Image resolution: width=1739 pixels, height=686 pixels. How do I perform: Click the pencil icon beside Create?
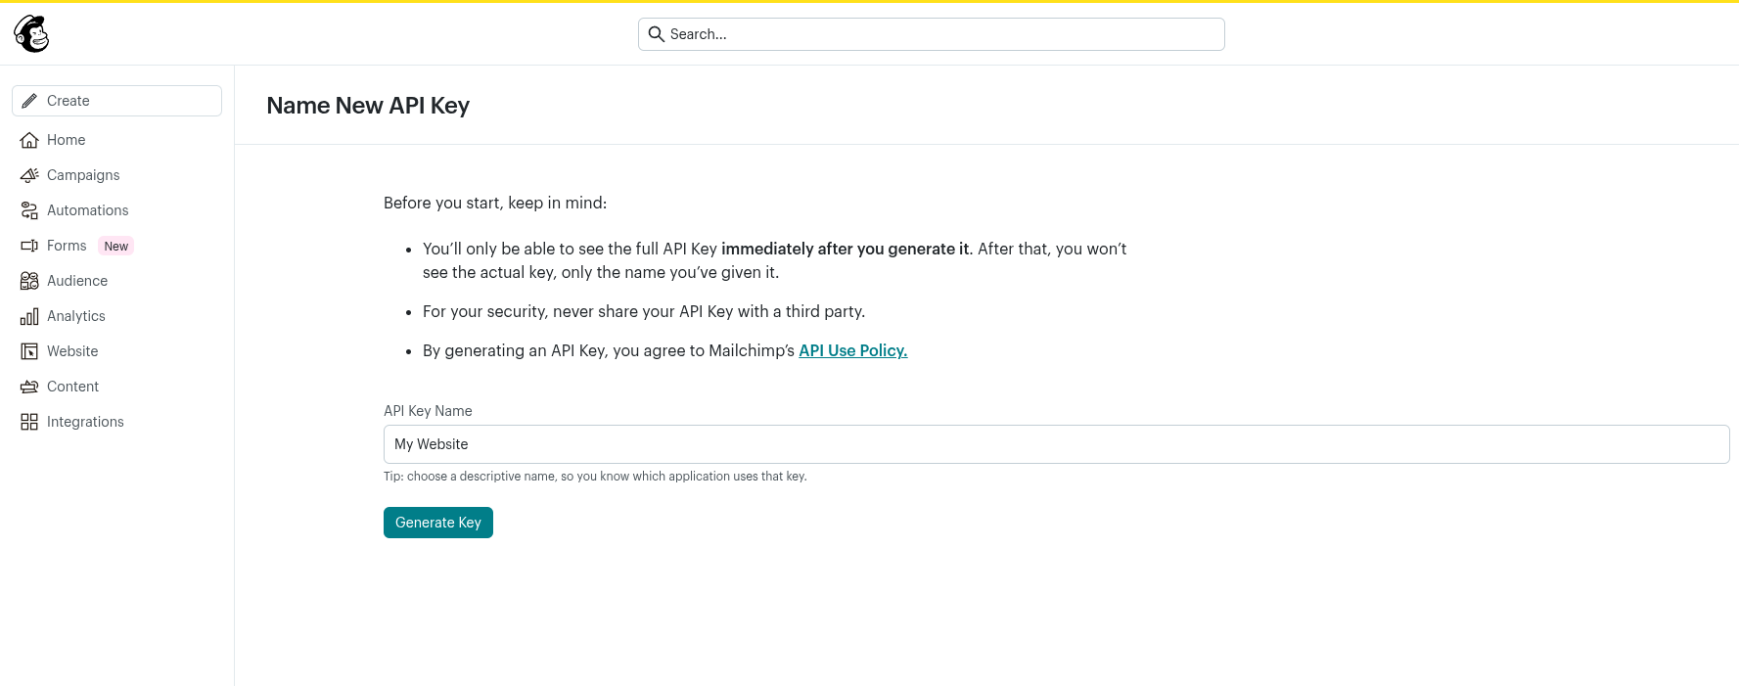[29, 101]
